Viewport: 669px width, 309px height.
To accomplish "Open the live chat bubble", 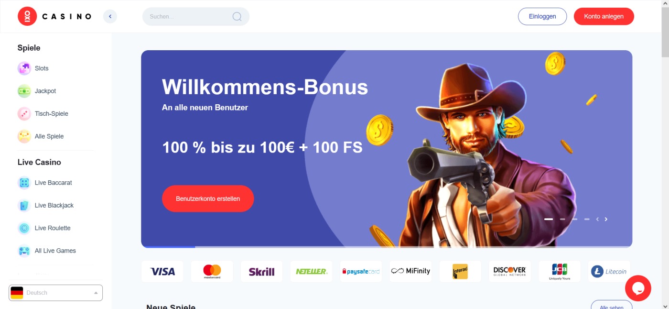I will [x=638, y=288].
